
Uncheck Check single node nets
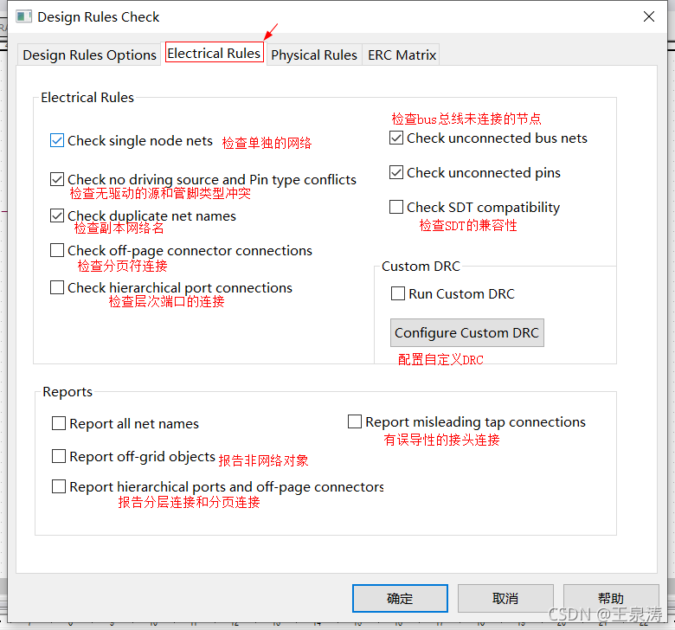57,140
